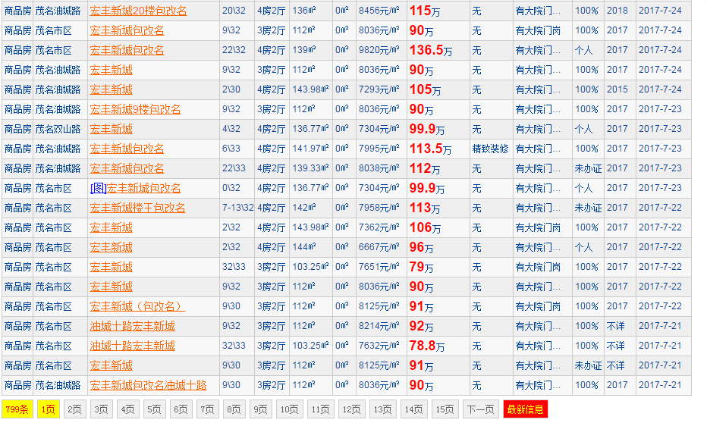The width and height of the screenshot is (707, 423).
Task: Click the [图] image link
Action: (97, 188)
